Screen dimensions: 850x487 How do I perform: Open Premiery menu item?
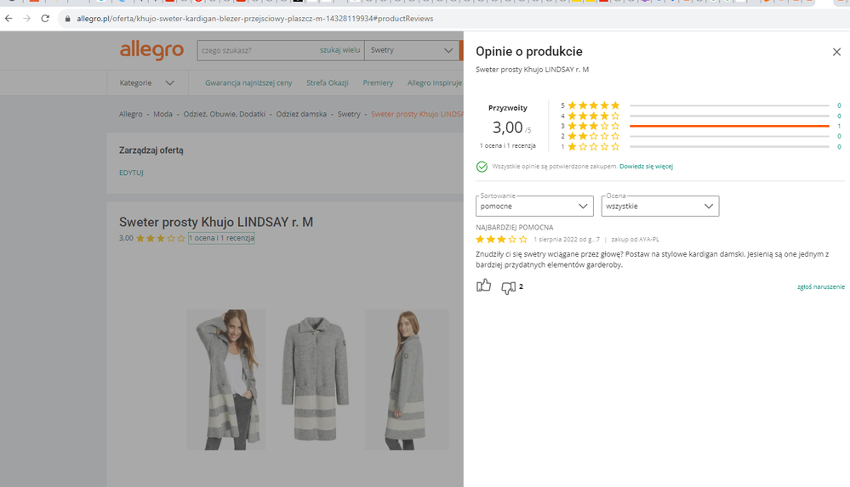pyautogui.click(x=378, y=83)
